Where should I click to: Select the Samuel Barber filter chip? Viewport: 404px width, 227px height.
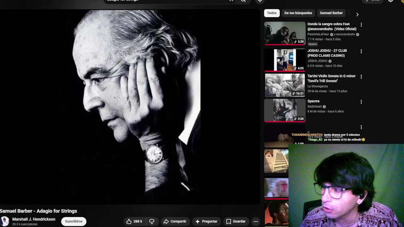(x=331, y=13)
